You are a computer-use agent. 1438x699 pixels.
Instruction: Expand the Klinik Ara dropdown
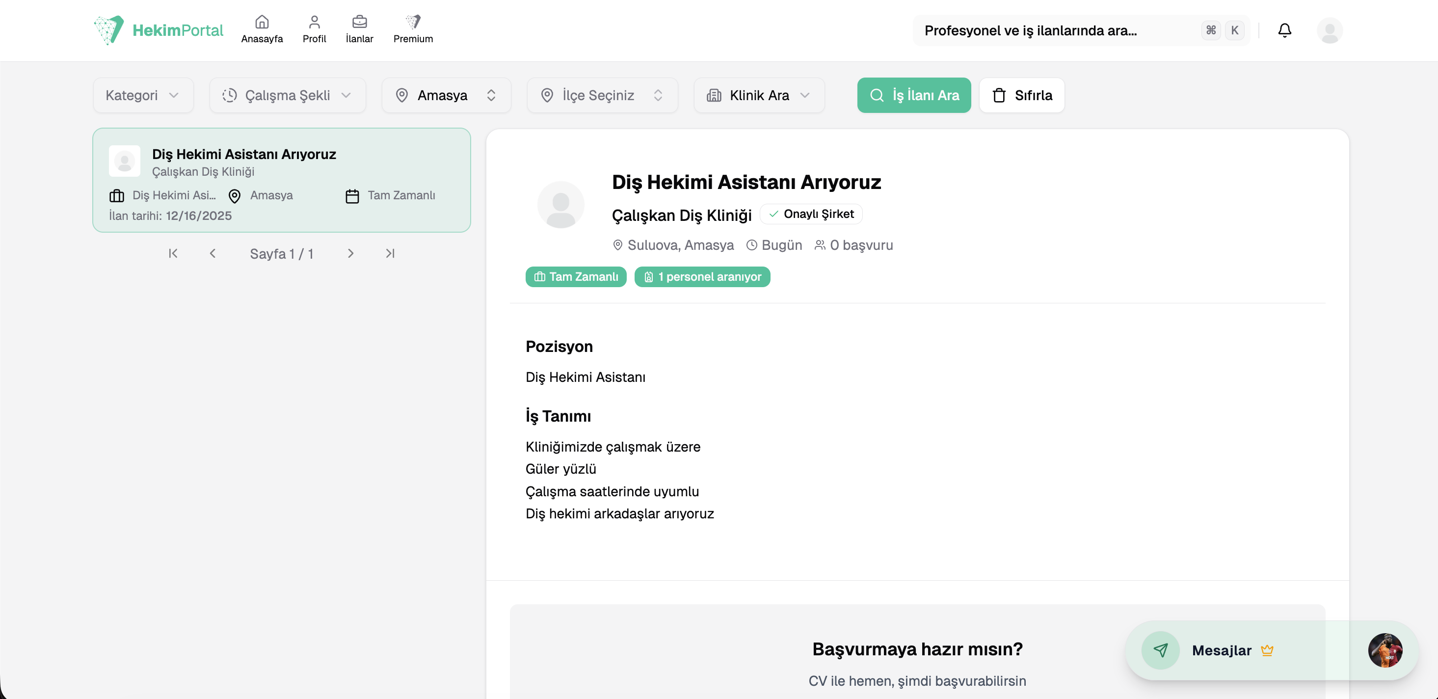tap(759, 95)
